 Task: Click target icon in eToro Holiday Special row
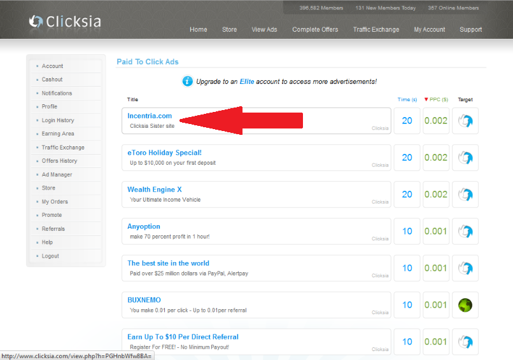pyautogui.click(x=465, y=158)
